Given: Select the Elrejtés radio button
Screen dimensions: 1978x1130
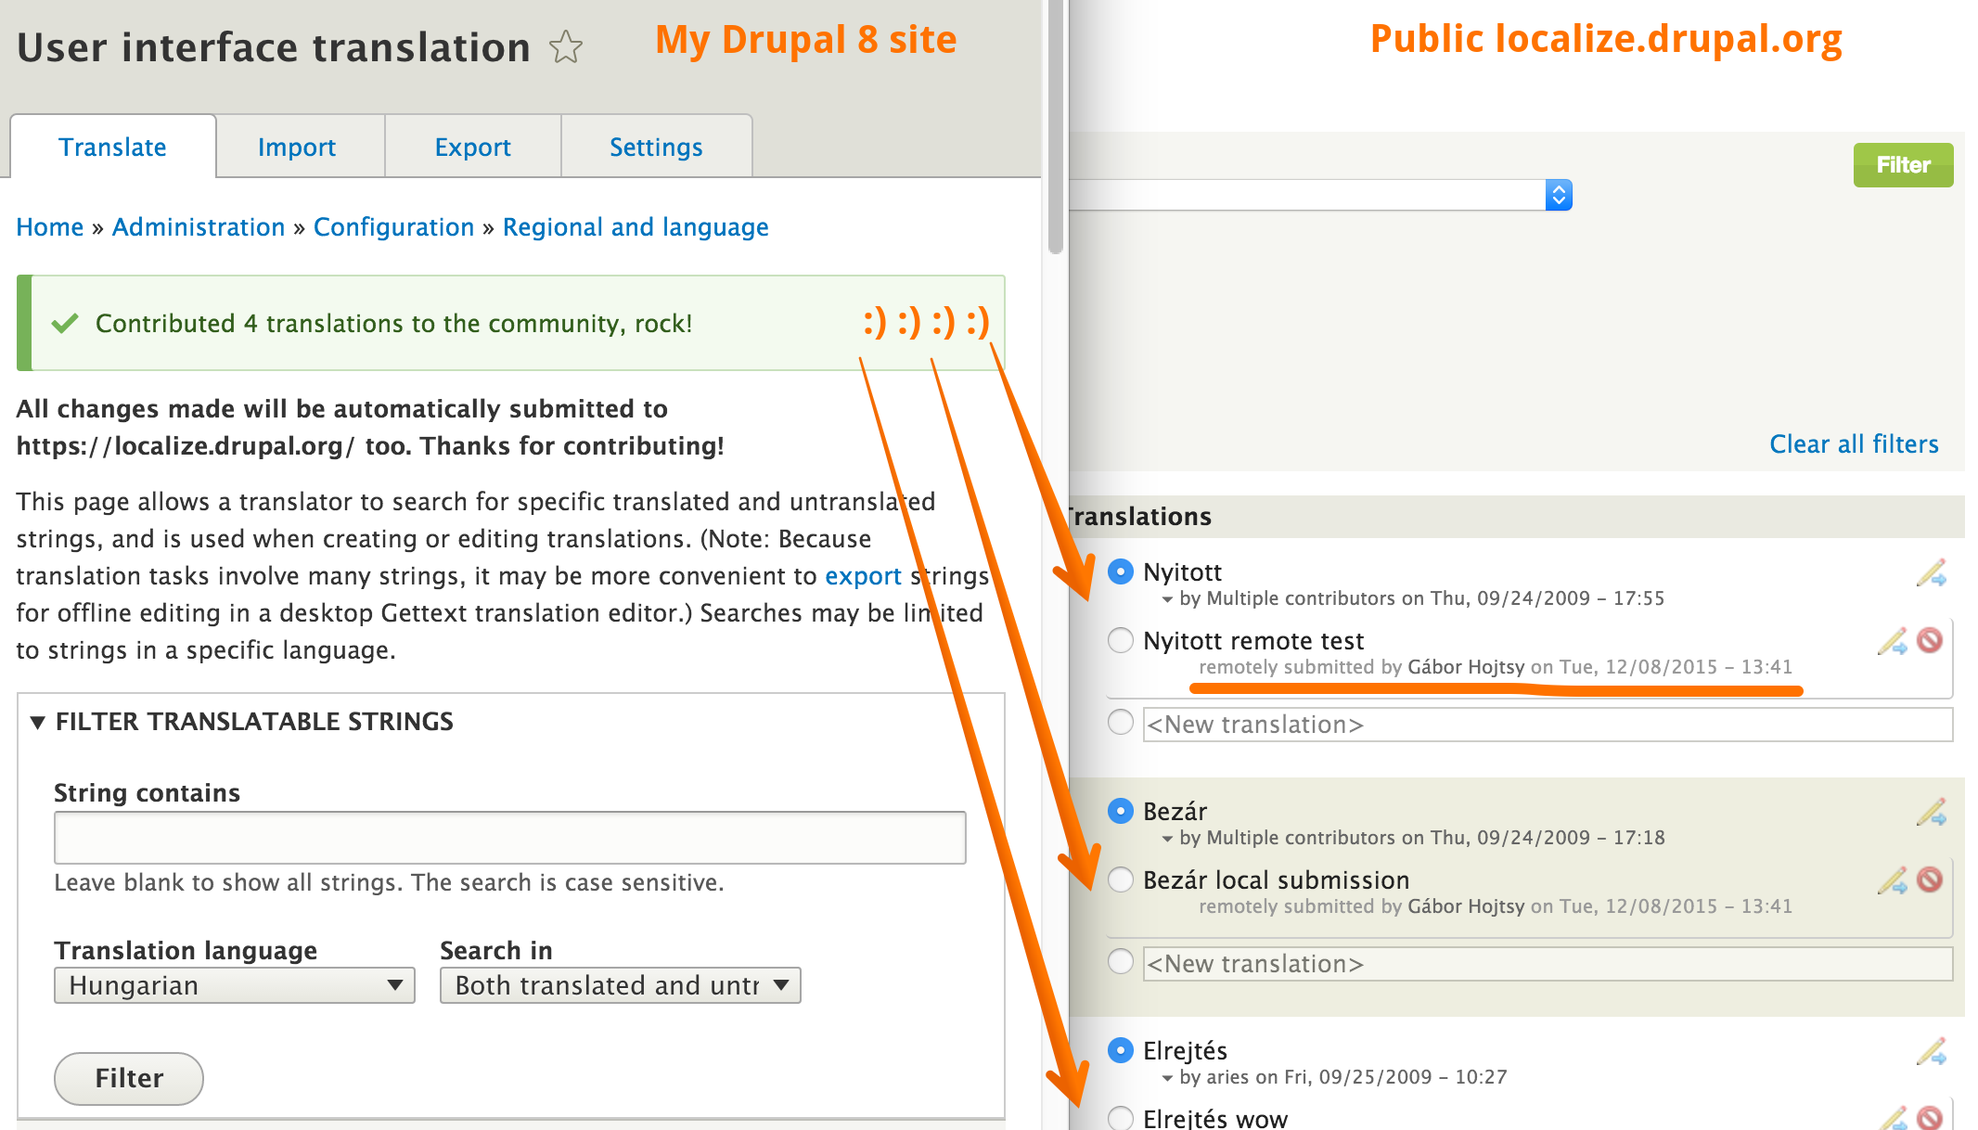Looking at the screenshot, I should pos(1121,1050).
